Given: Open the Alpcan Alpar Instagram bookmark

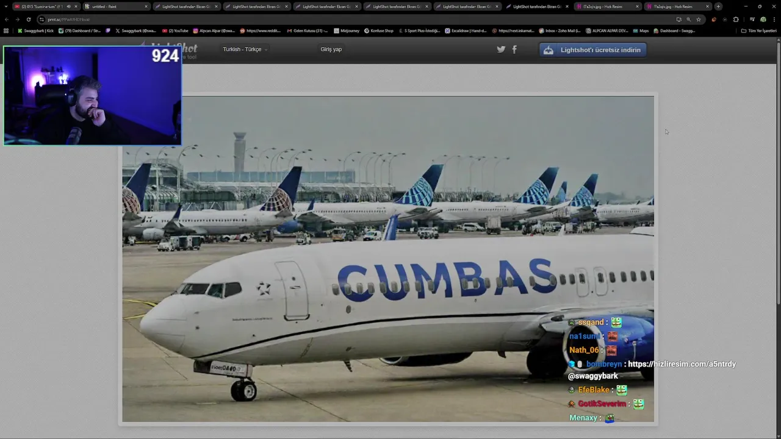Looking at the screenshot, I should [x=214, y=30].
